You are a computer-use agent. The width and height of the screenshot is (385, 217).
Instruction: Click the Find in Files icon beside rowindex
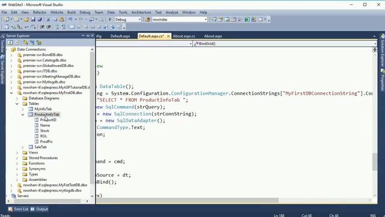[147, 19]
